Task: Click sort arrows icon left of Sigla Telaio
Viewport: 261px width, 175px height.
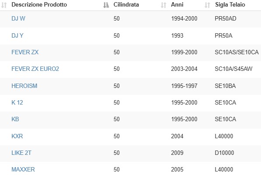Action: [x=207, y=5]
